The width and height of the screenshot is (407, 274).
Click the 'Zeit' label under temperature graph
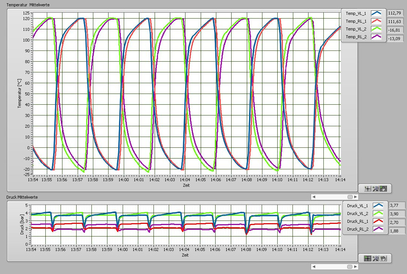pyautogui.click(x=186, y=185)
